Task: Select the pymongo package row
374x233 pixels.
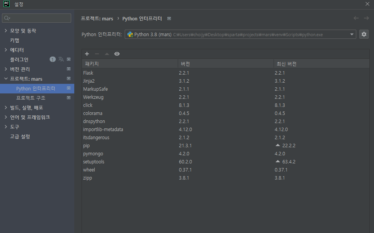Action: [x=225, y=154]
